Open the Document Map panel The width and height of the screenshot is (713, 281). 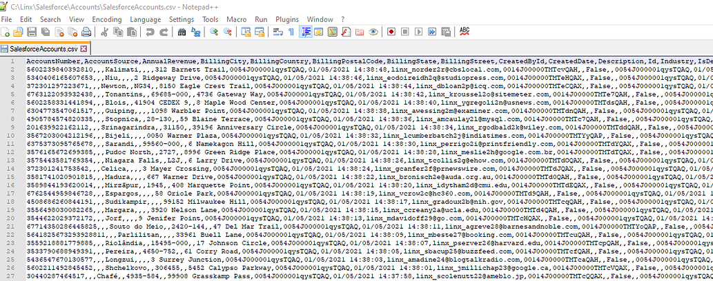tap(332, 32)
